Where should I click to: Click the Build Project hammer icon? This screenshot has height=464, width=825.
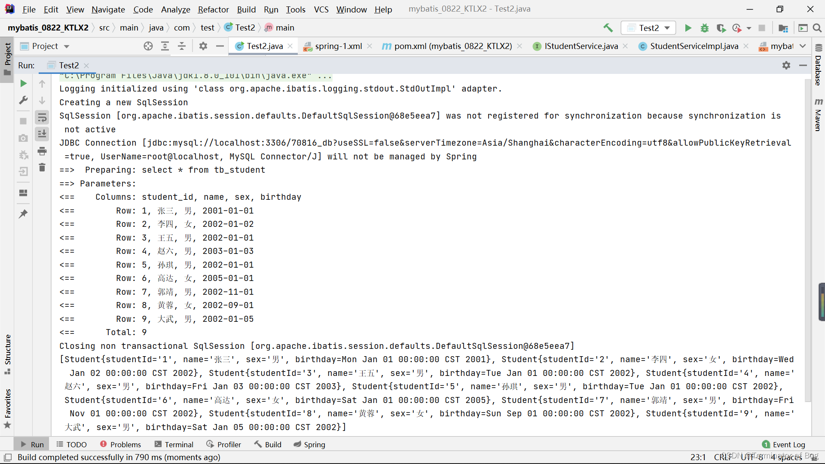click(x=608, y=28)
